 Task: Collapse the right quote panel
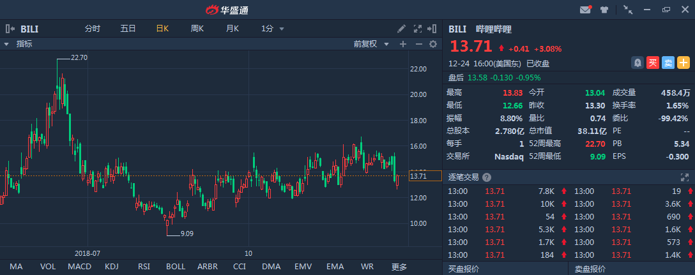(434, 29)
